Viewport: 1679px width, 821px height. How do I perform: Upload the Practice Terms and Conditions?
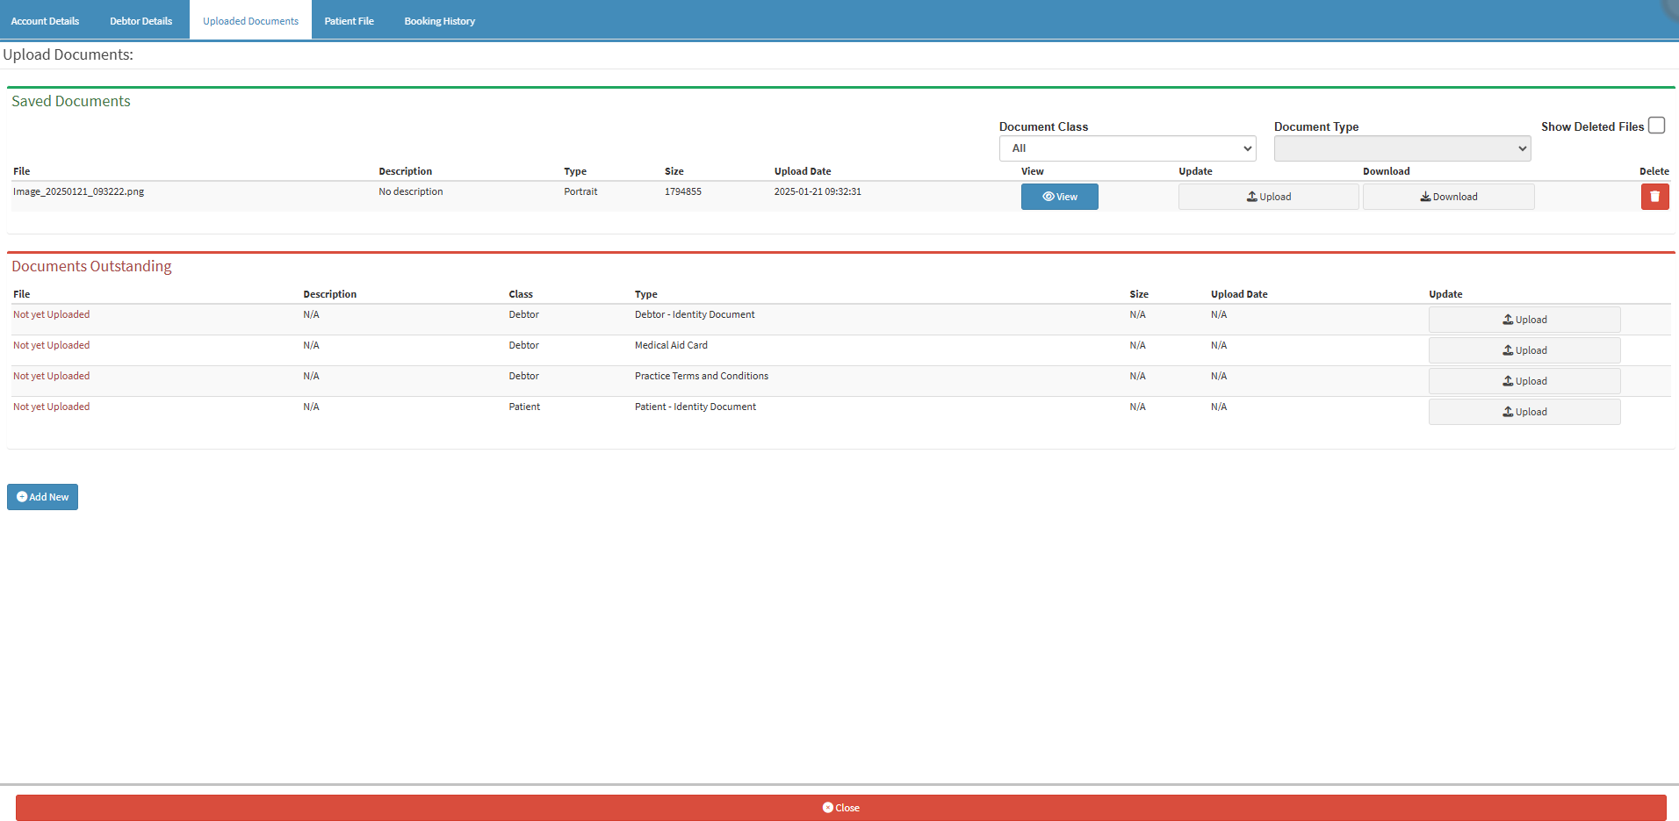[1524, 381]
